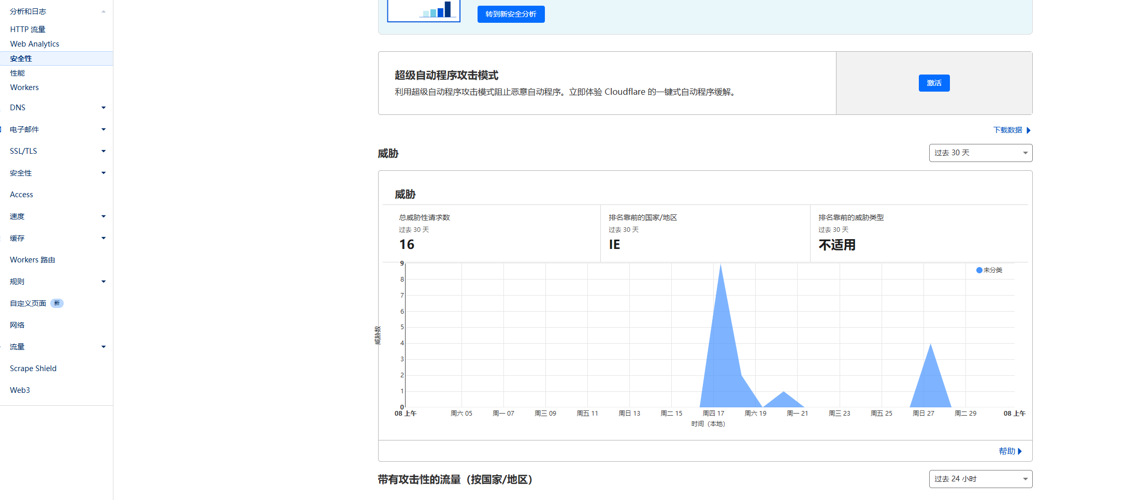Expand the 速度 sidebar section
The height and width of the screenshot is (500, 1140).
coord(103,216)
